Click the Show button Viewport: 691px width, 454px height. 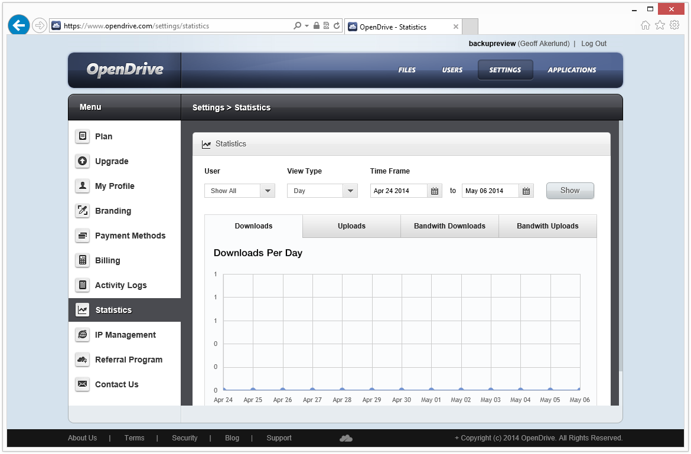click(569, 190)
